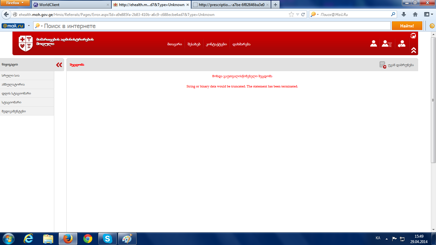Click the single user profile icon

click(x=373, y=44)
